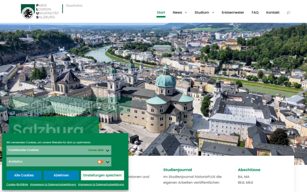The height and width of the screenshot is (192, 307).
Task: Click the 'BA, MA' text
Action: click(x=244, y=177)
